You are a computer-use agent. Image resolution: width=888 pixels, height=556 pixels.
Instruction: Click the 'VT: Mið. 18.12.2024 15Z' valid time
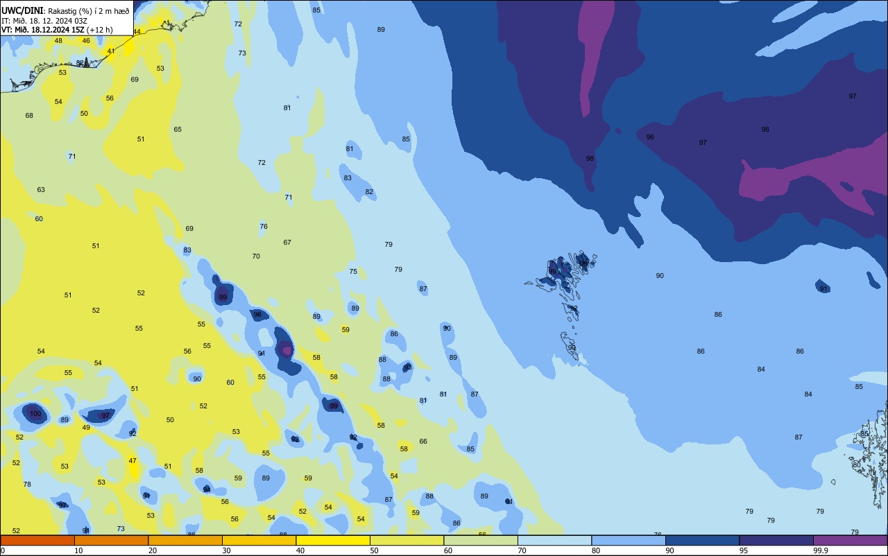[43, 29]
